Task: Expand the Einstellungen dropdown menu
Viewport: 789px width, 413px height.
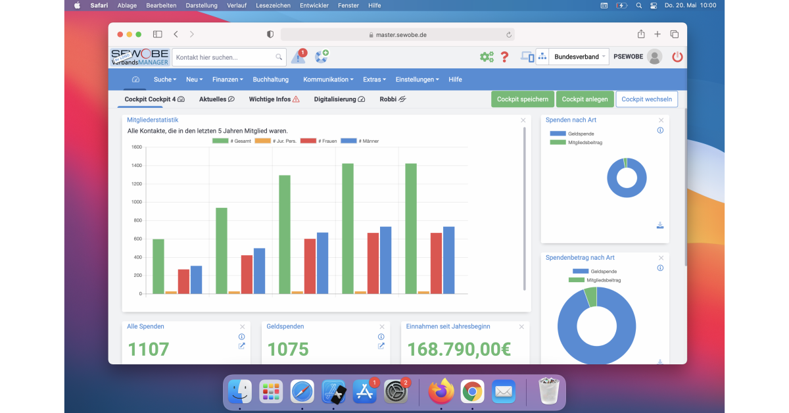Action: tap(417, 80)
